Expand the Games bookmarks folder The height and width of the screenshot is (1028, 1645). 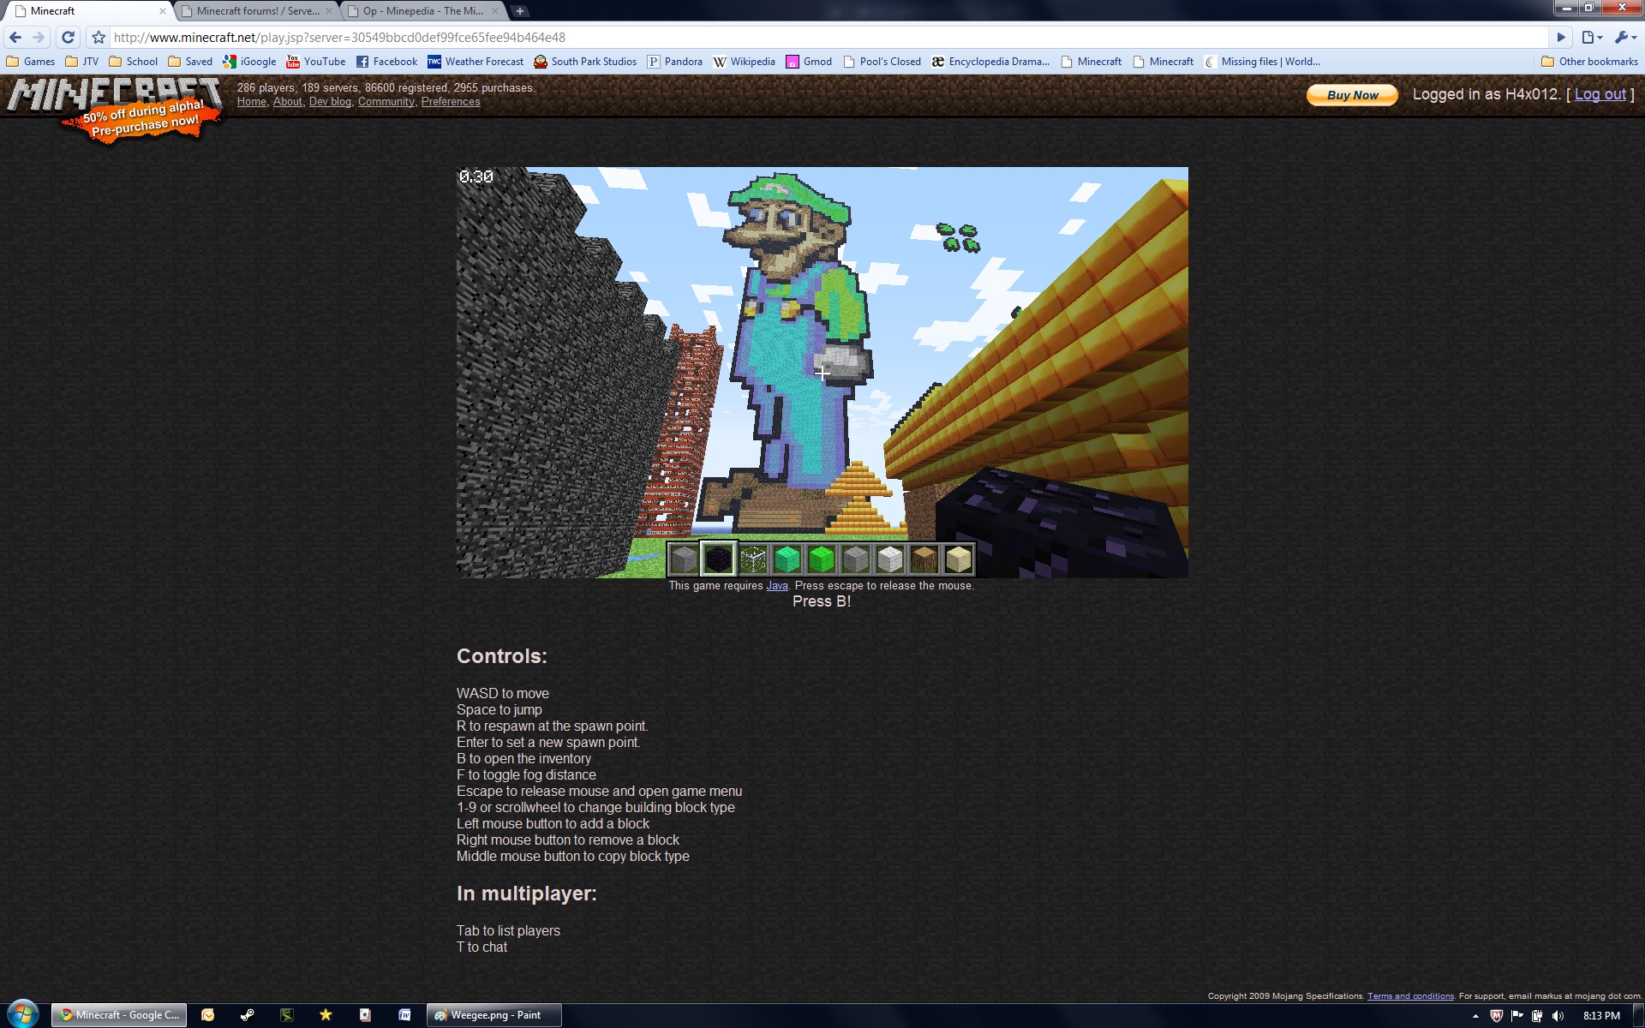[x=31, y=62]
